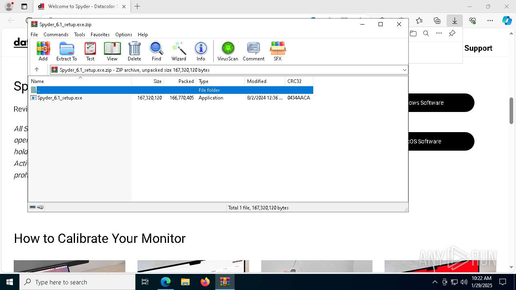Image resolution: width=516 pixels, height=290 pixels.
Task: Click the Edge downloads icon
Action: pos(455,21)
